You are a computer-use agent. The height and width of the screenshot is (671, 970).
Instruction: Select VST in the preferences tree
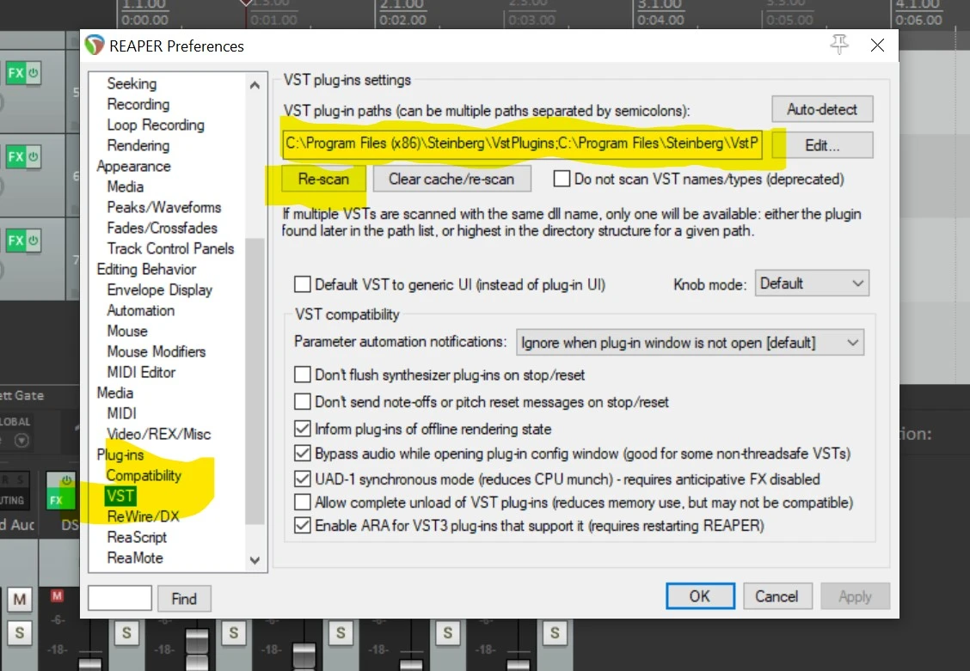click(120, 496)
